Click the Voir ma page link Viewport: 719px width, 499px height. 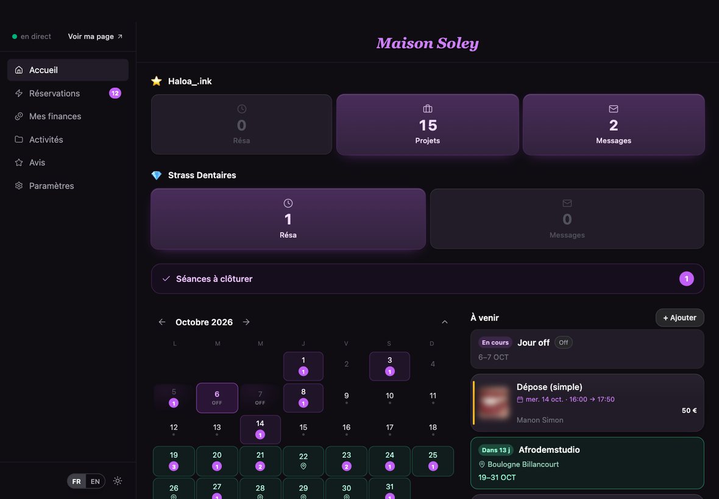pos(96,37)
